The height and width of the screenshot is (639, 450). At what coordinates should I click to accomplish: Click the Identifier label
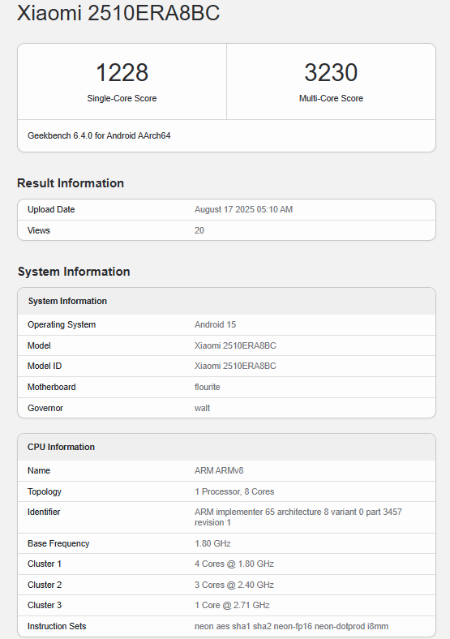(x=44, y=512)
